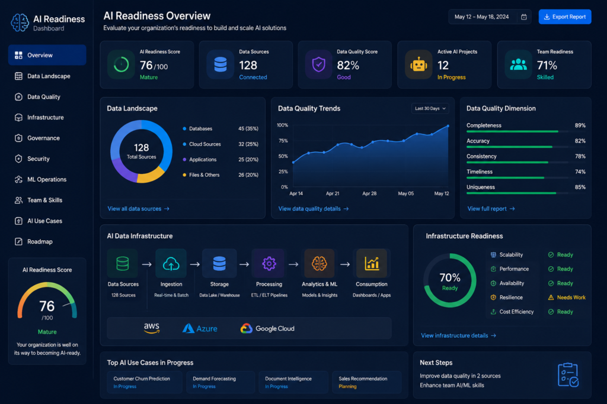Click the Processing gear icon
Screen dimensions: 607x404
269,263
